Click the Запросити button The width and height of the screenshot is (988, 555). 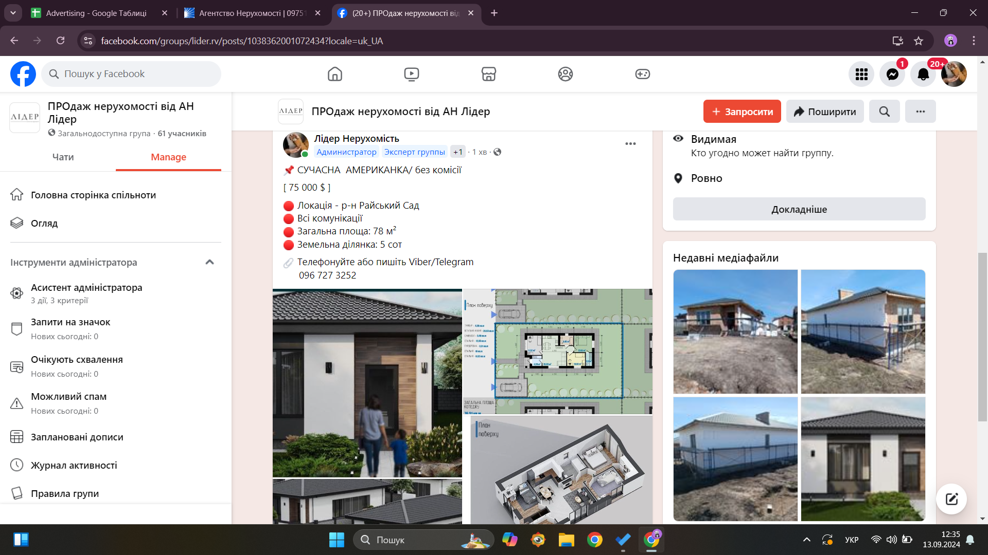[742, 112]
